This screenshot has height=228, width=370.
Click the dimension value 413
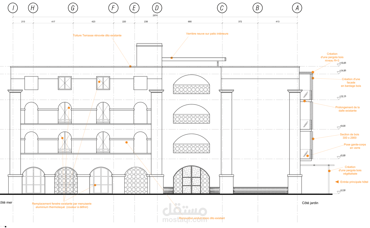point(277,21)
